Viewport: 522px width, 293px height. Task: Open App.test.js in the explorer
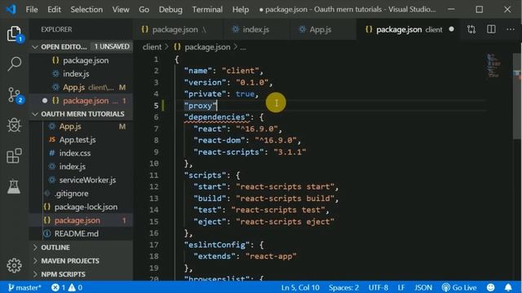click(81, 140)
